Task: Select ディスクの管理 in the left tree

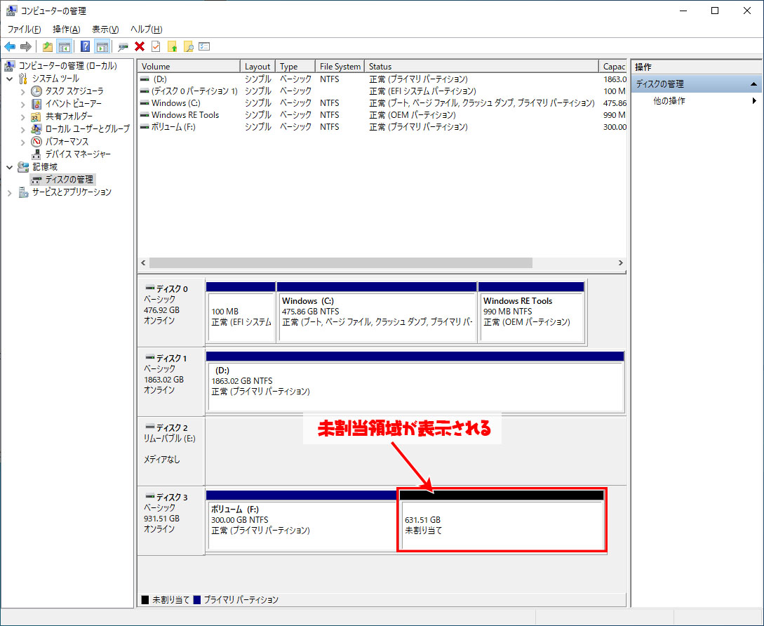Action: pos(62,180)
